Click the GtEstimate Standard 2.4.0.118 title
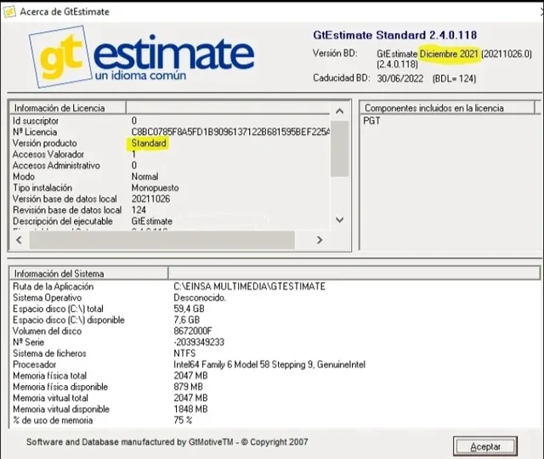This screenshot has width=544, height=459. (x=394, y=35)
